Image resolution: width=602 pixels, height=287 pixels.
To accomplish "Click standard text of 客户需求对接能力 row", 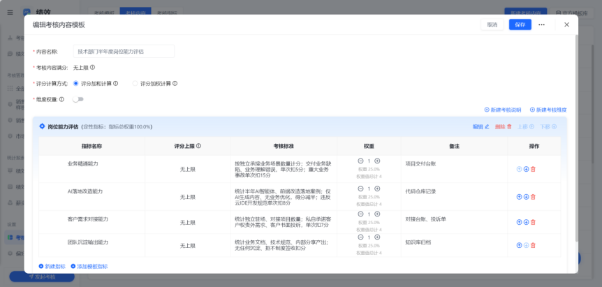I will [284, 222].
